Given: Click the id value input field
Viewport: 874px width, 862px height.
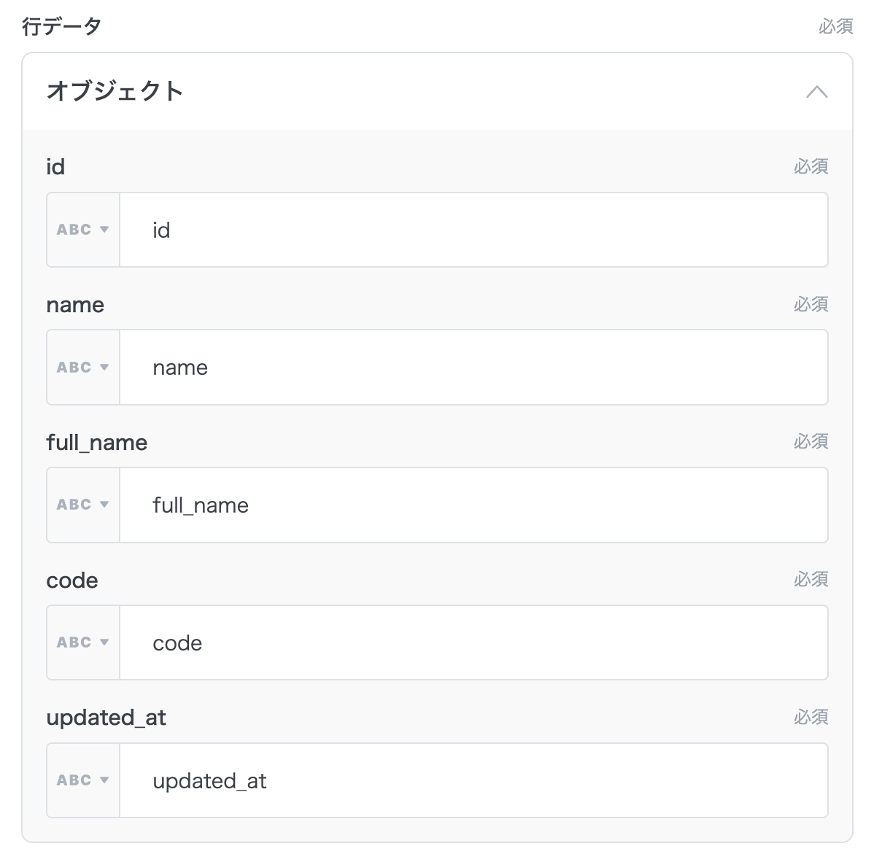Looking at the screenshot, I should coord(473,230).
